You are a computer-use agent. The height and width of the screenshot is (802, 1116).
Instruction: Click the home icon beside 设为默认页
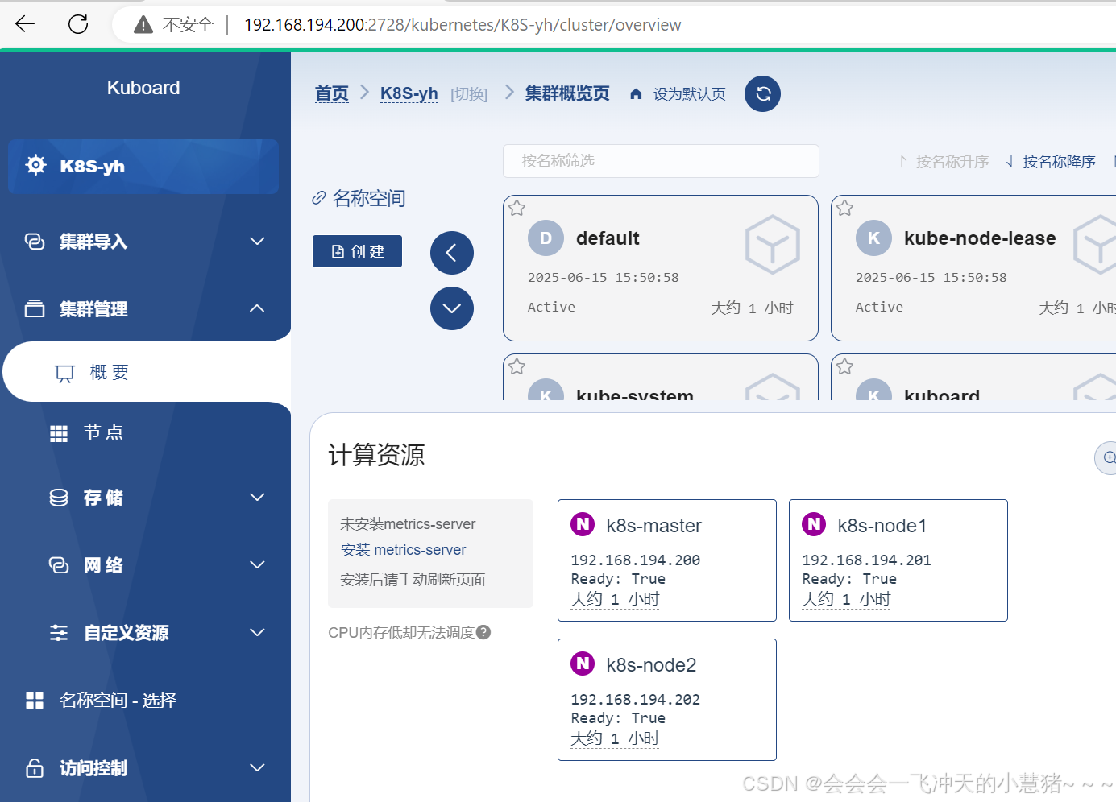pos(636,94)
